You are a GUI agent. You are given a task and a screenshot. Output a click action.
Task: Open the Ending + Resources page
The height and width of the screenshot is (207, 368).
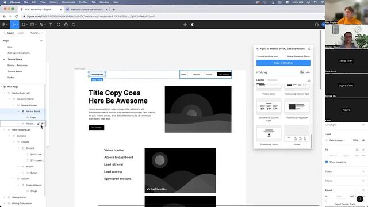tap(17, 66)
